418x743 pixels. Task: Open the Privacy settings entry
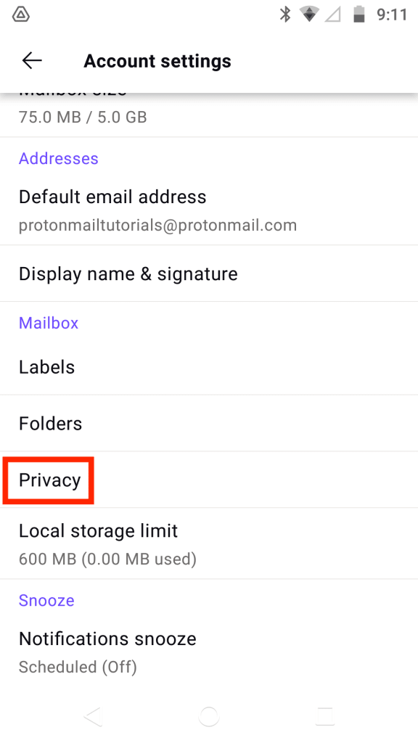click(48, 480)
